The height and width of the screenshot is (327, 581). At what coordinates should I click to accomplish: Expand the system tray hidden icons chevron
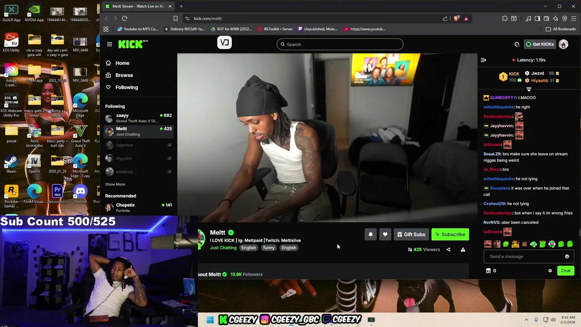pos(527,320)
